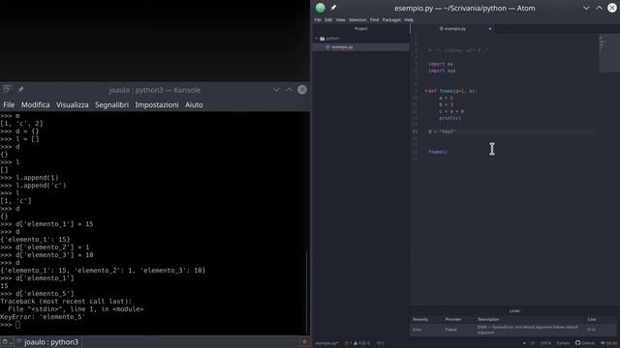
Task: Open View menu in Atom
Action: pyautogui.click(x=340, y=19)
